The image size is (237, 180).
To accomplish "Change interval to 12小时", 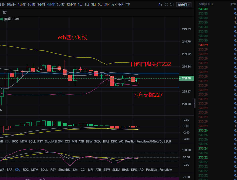I will click(x=71, y=4).
